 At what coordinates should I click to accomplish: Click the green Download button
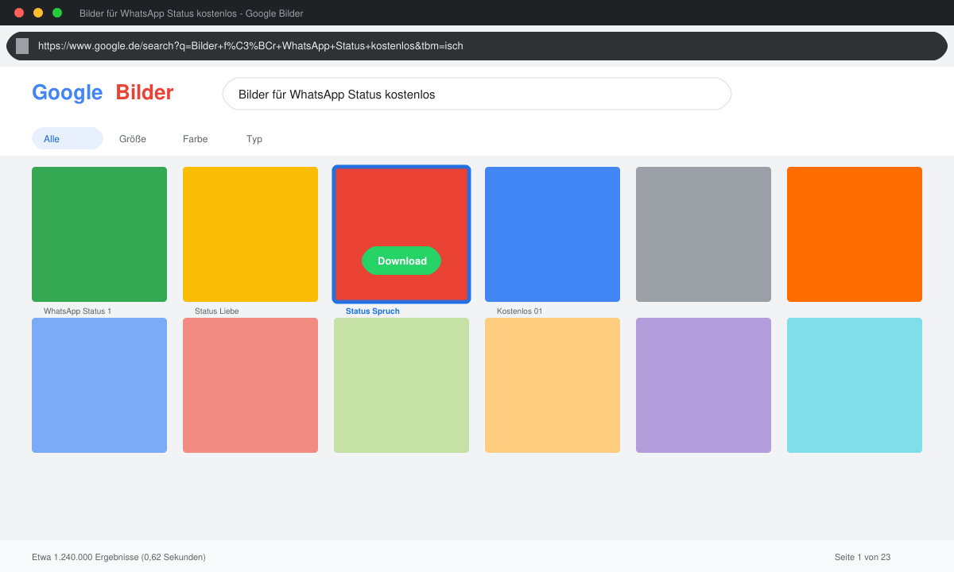(x=401, y=261)
